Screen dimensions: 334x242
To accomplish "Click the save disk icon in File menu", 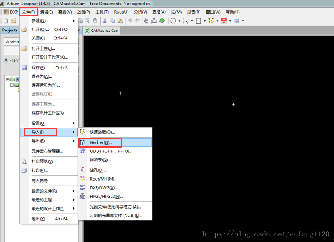I will (x=25, y=68).
